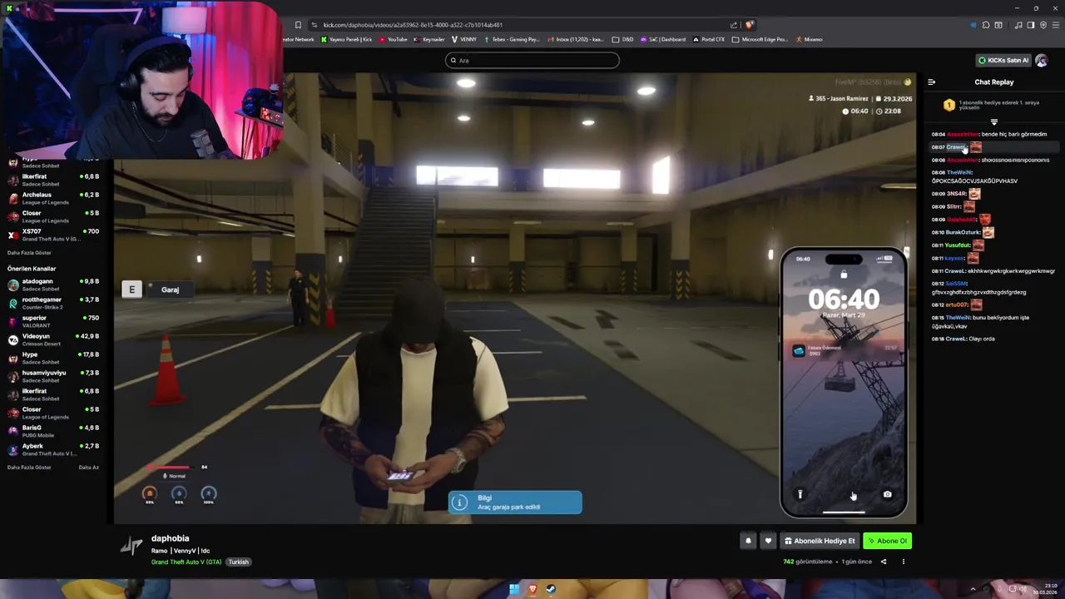Open the user profile avatar menu
Viewport: 1065px width, 599px height.
click(x=1041, y=60)
